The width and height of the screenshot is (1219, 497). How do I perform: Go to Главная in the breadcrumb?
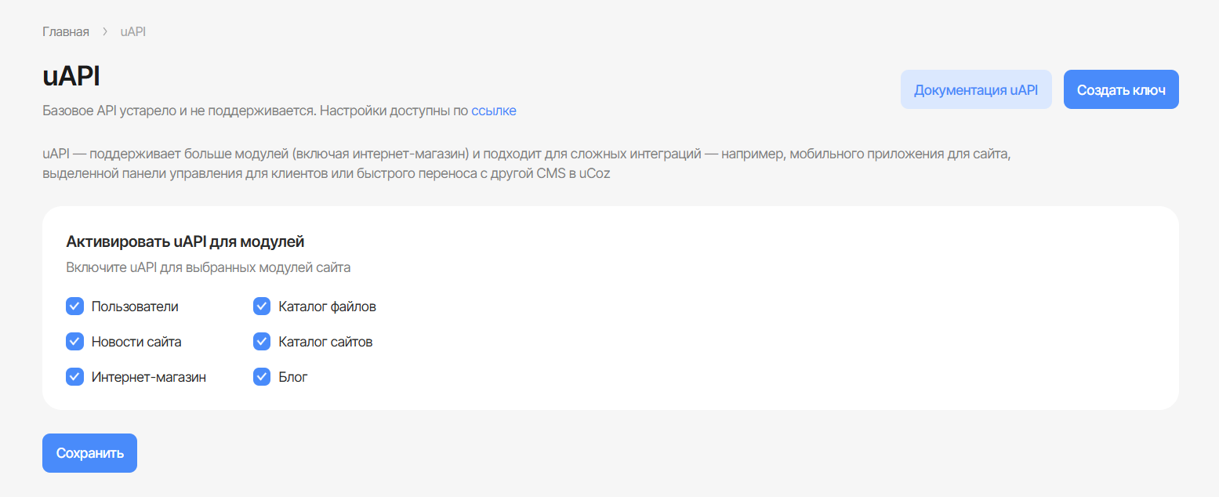point(66,32)
